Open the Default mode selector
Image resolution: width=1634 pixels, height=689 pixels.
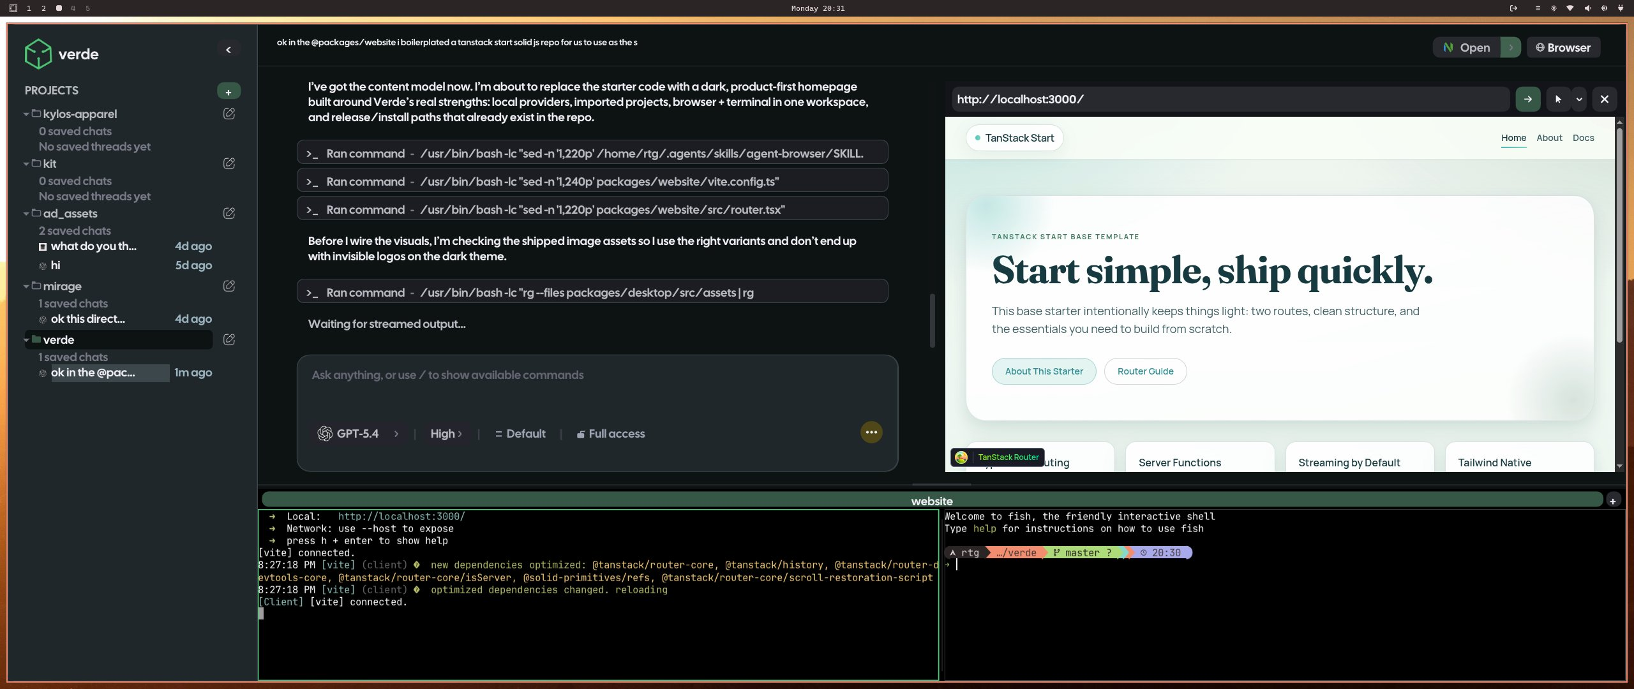coord(520,434)
